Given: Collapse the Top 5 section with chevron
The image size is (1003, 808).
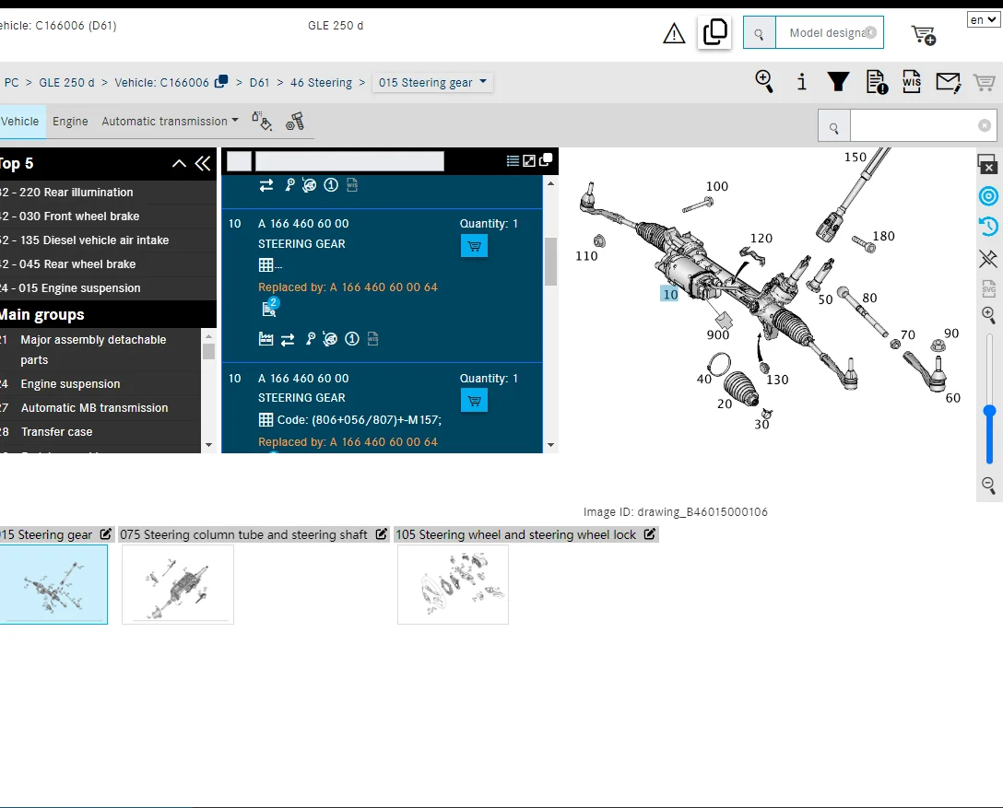Looking at the screenshot, I should tap(179, 164).
